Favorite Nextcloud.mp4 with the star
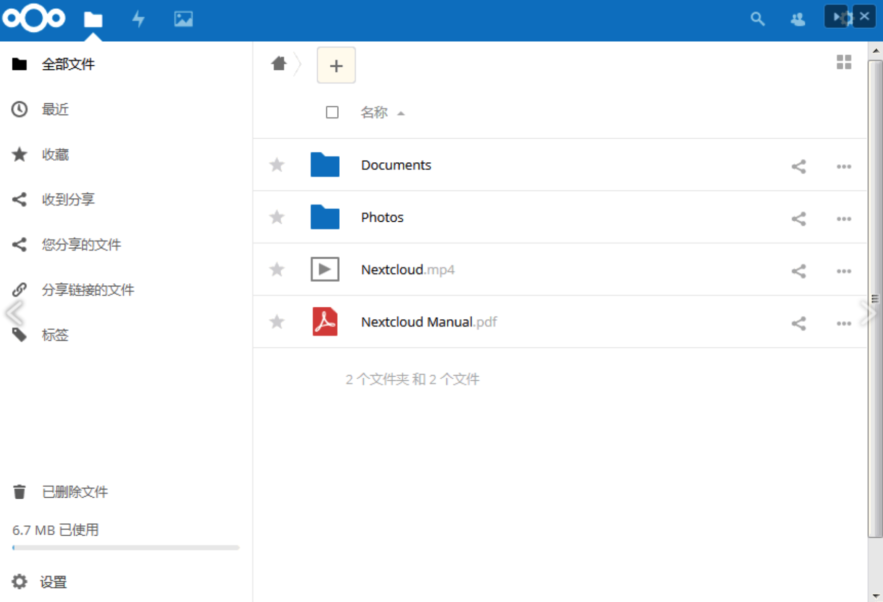 tap(277, 269)
